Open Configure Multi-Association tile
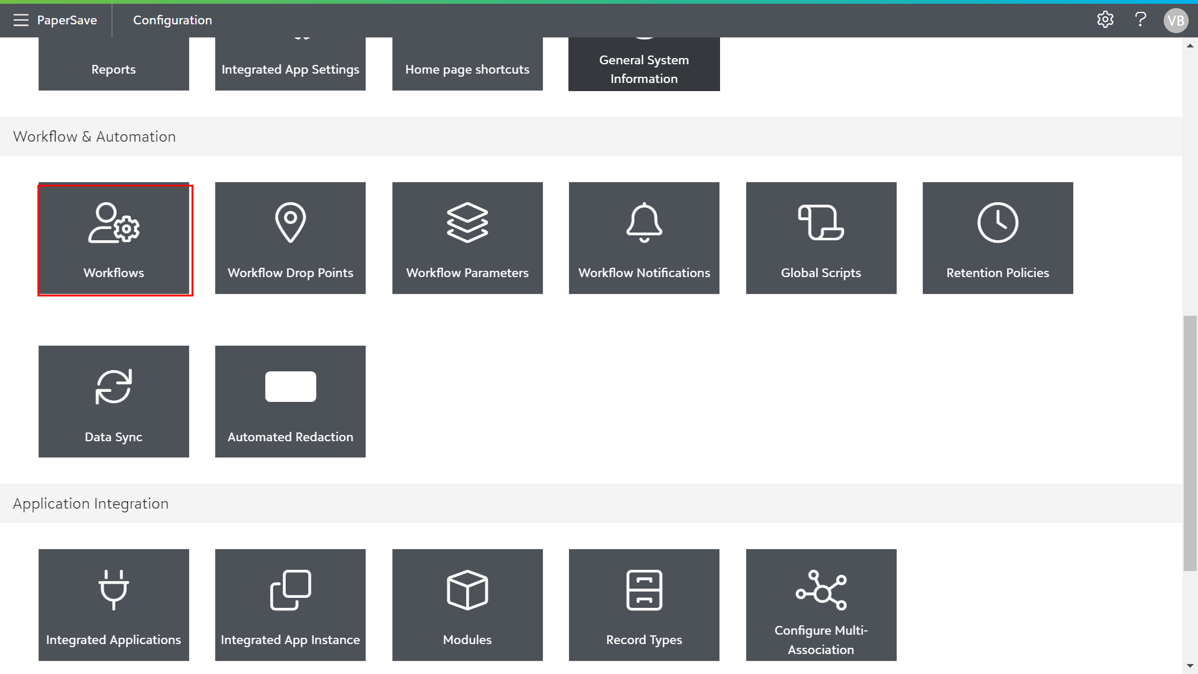The image size is (1198, 674). point(821,605)
